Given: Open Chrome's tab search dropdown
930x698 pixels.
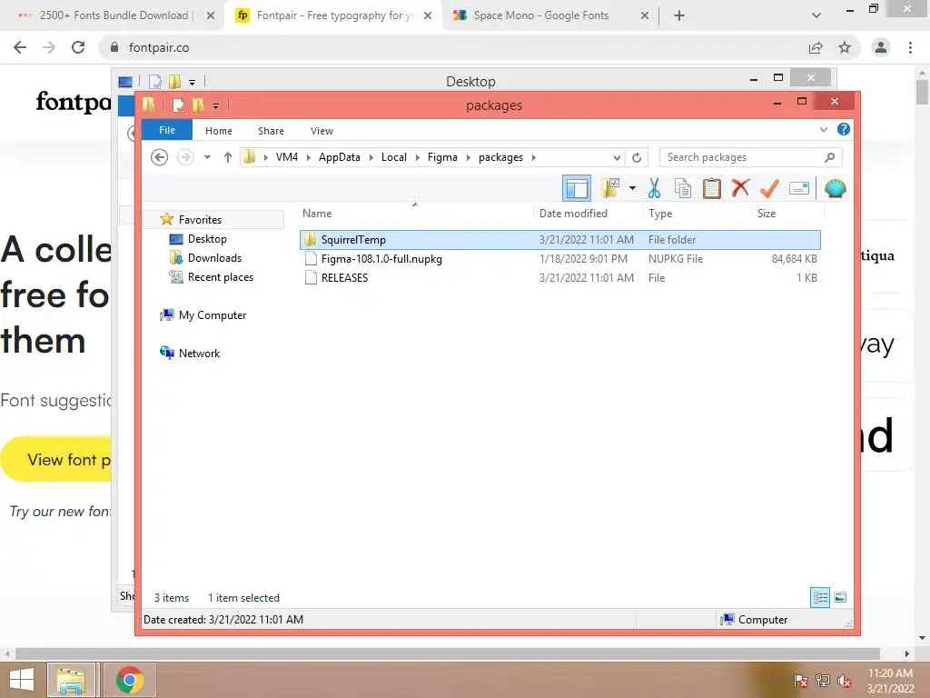Looking at the screenshot, I should (816, 15).
